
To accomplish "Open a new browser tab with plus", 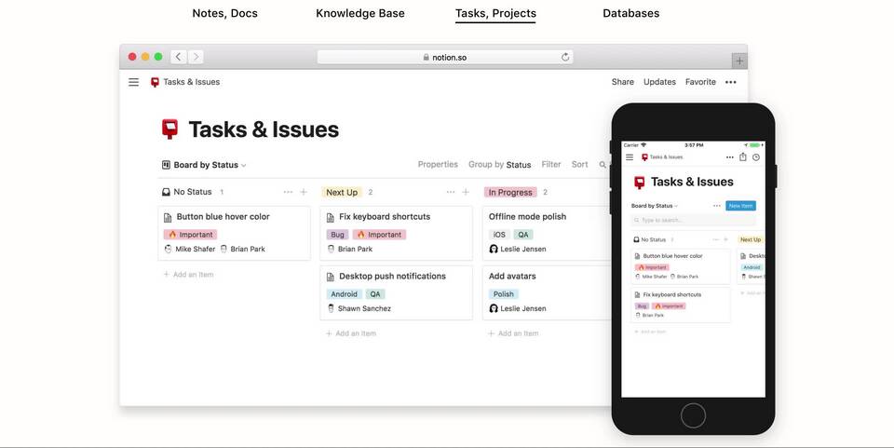I will (738, 61).
